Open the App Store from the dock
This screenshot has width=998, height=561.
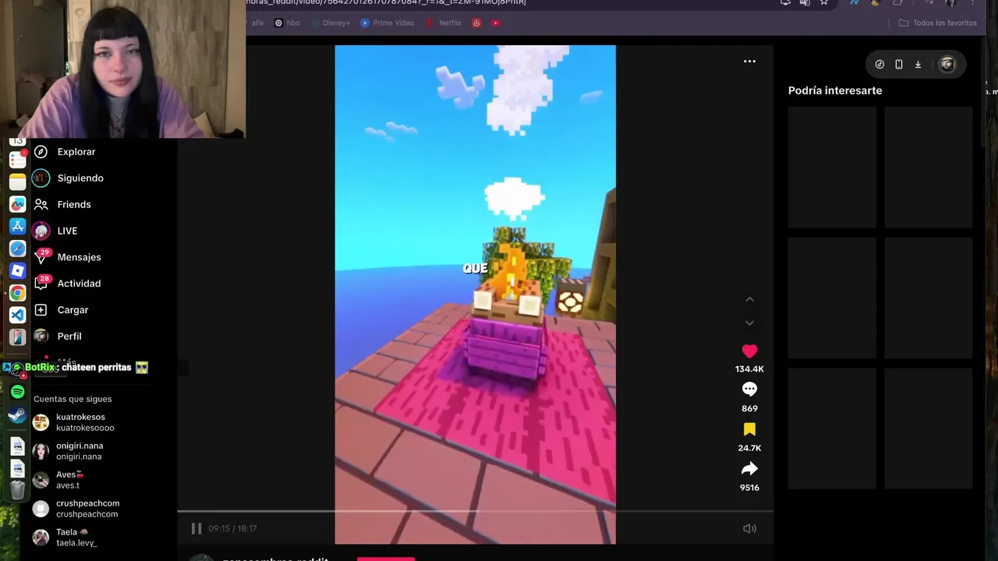pos(17,227)
